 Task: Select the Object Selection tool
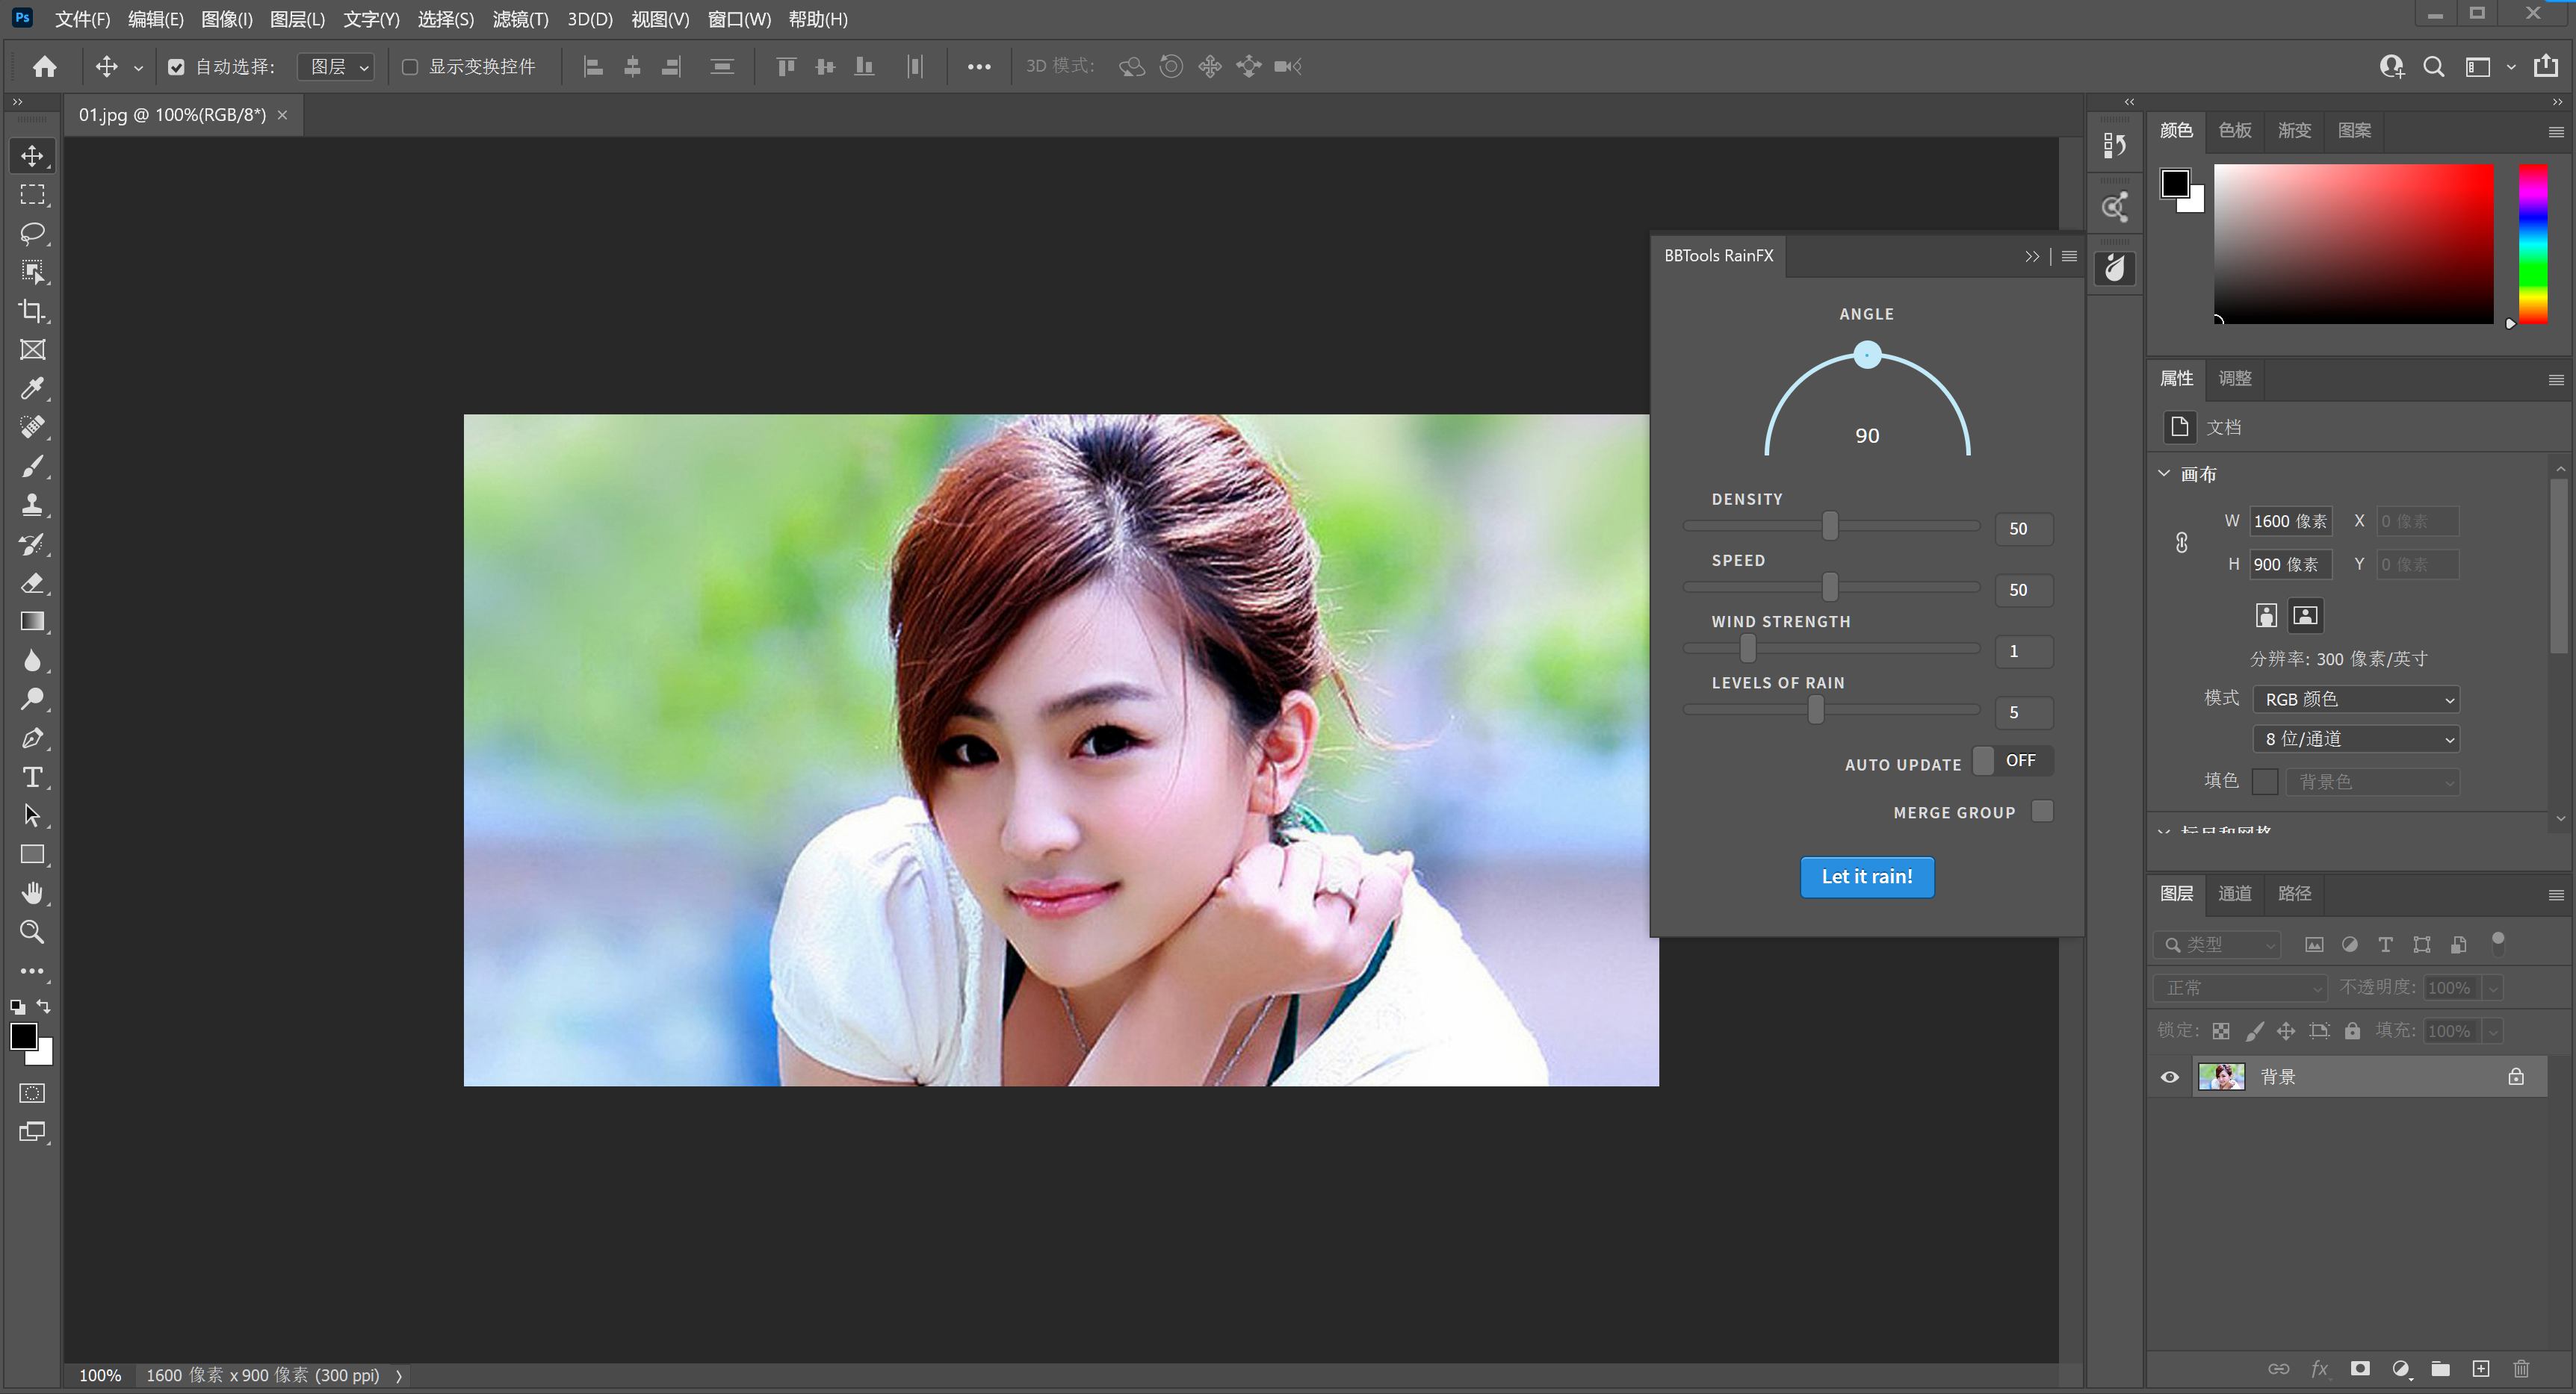32,272
